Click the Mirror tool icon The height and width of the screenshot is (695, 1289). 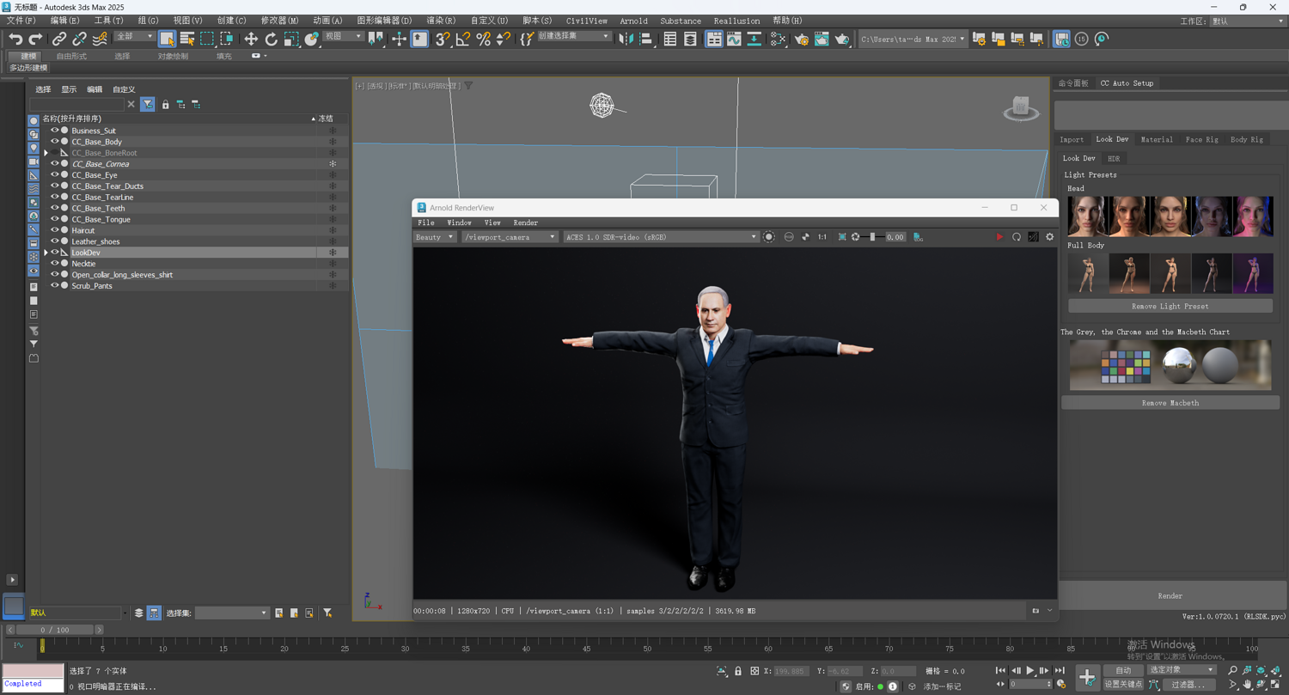point(626,39)
